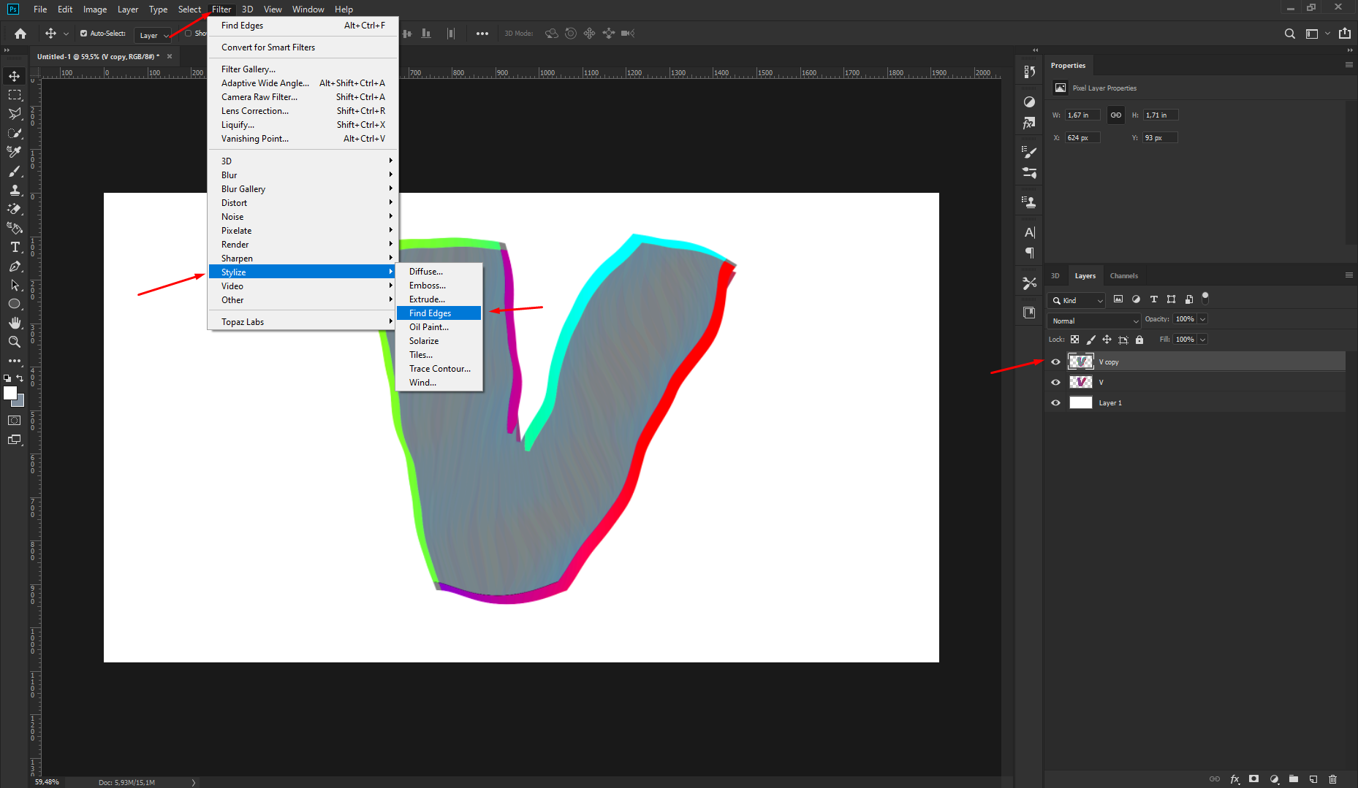Click the foreground color swatch
Viewport: 1358px width, 788px height.
pos(10,393)
